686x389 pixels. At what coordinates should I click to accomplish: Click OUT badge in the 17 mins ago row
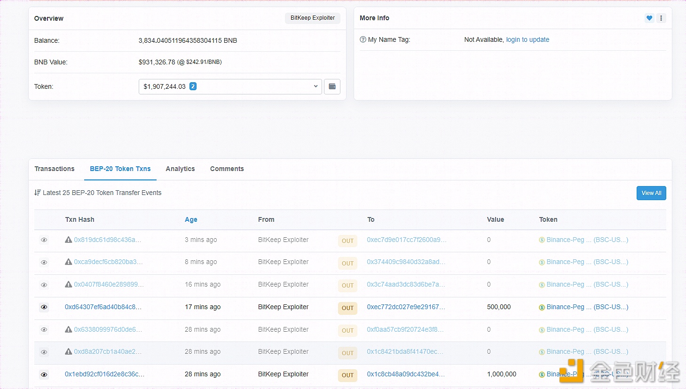pyautogui.click(x=347, y=308)
